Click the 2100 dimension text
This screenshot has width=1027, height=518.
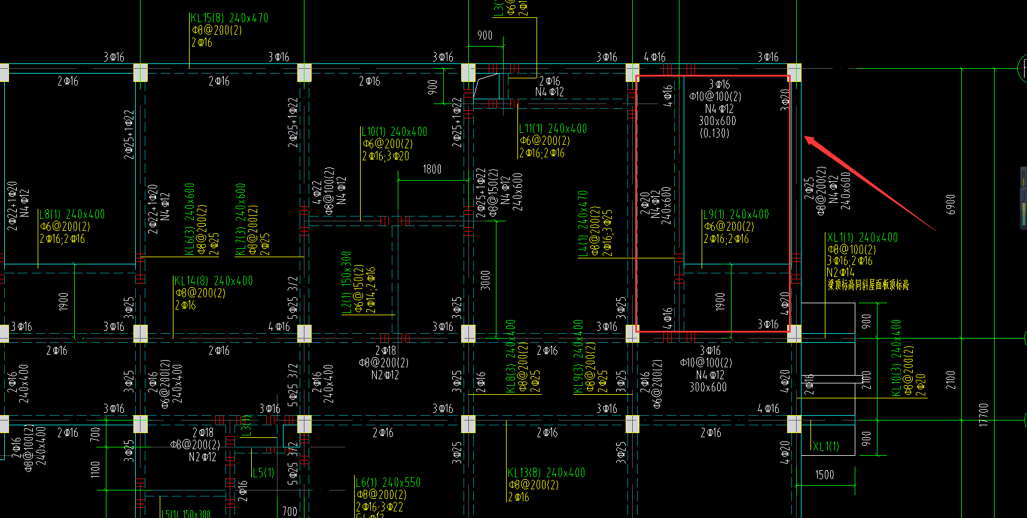pyautogui.click(x=951, y=380)
